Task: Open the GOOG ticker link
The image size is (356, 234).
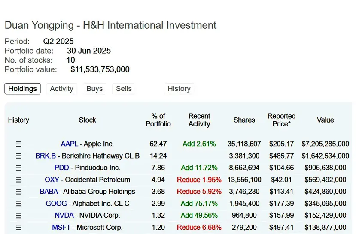Action: coord(56,204)
